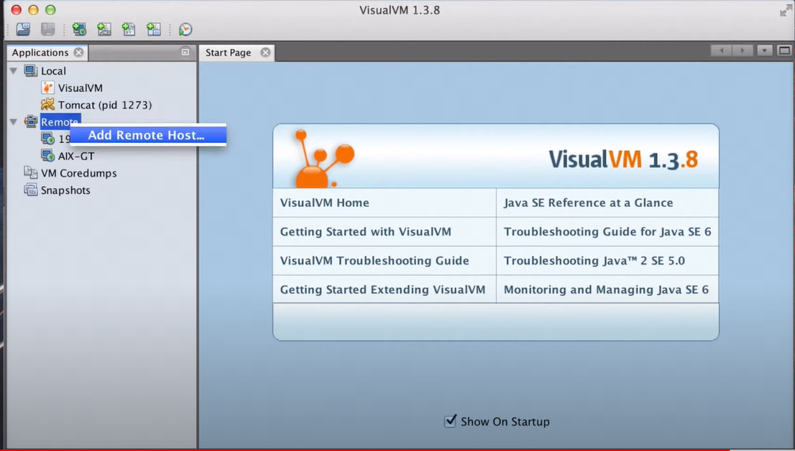Screen dimensions: 795x451
Task: Click the Add JMX Connection toolbar icon
Action: point(104,29)
